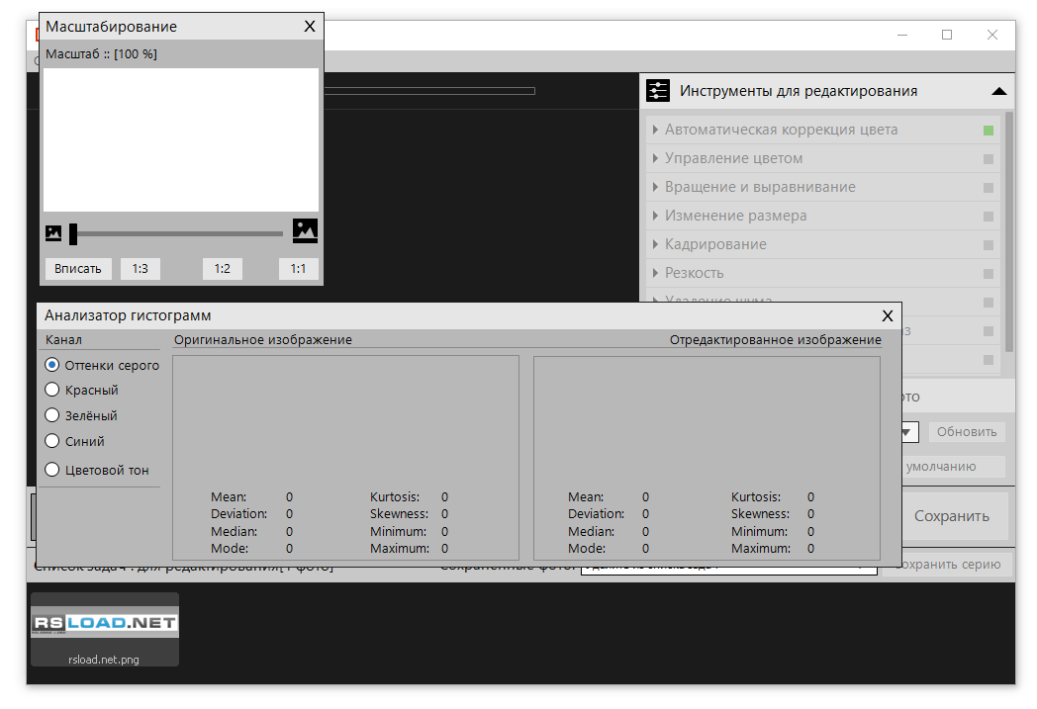Set zoom to 1:3
This screenshot has width=1037, height=709.
(141, 269)
